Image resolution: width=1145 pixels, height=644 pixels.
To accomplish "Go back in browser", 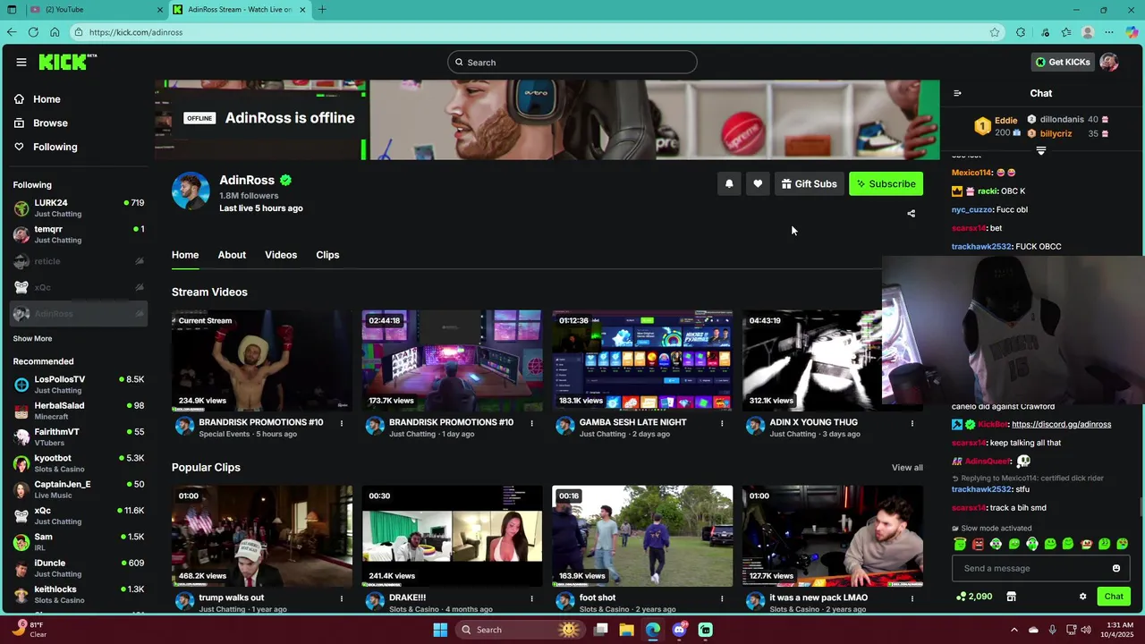I will click(12, 32).
